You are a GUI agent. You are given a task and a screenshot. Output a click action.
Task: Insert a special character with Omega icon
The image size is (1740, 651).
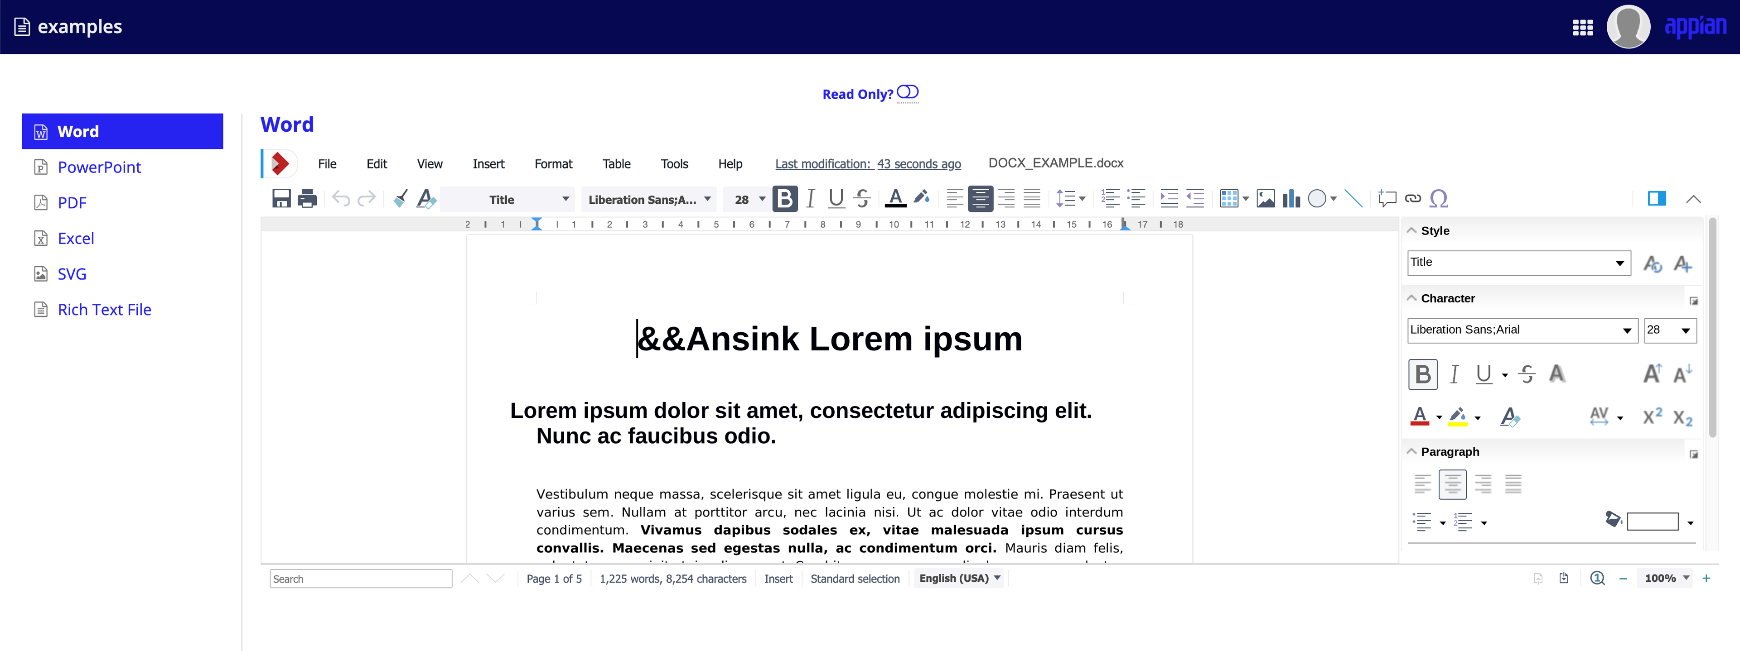tap(1439, 199)
